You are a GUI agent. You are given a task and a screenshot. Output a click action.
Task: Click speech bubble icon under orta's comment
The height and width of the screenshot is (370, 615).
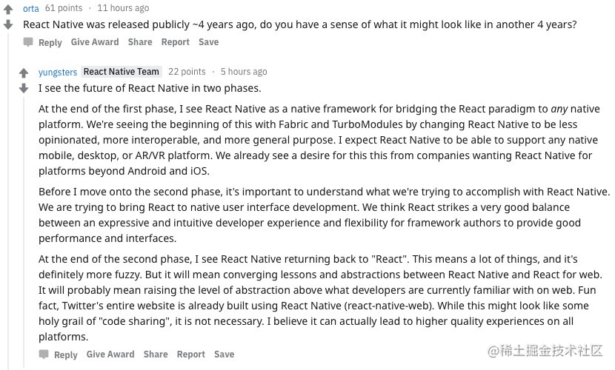click(x=28, y=42)
